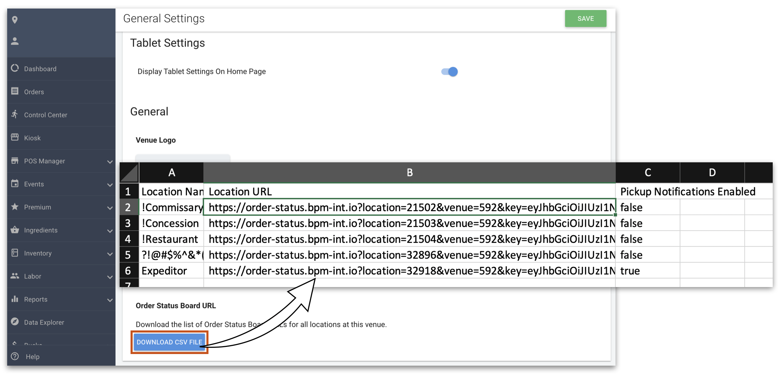The image size is (784, 380).
Task: Select column B header in spreadsheet
Action: point(409,173)
